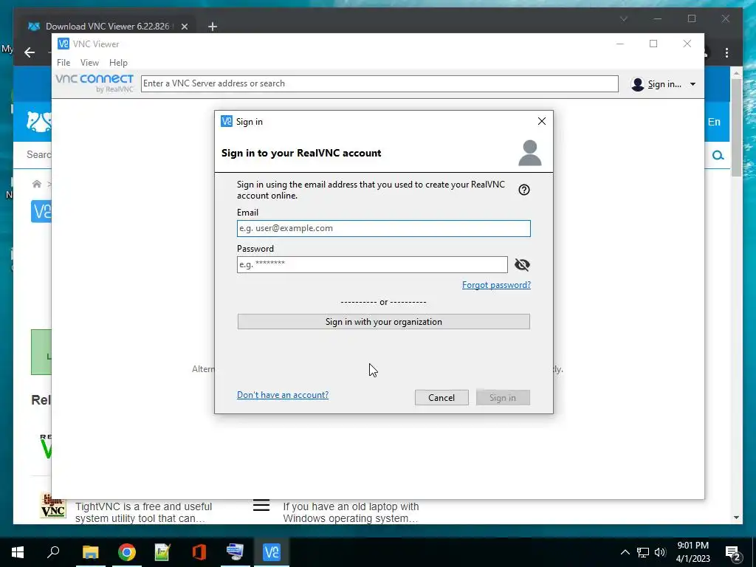Select the Download VNC Viewer browser tab
This screenshot has width=756, height=567.
107,26
